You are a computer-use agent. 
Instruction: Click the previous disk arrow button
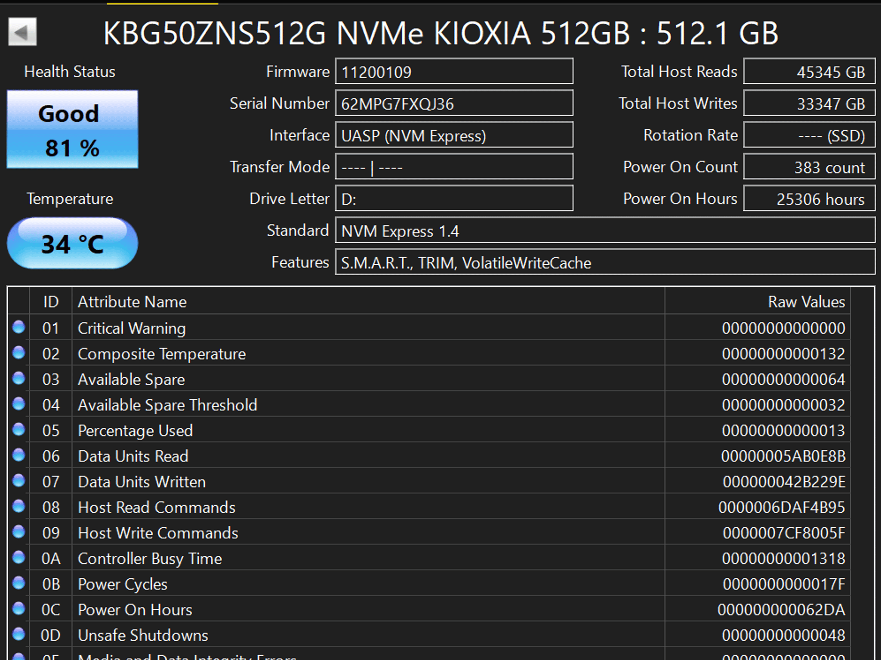click(x=22, y=32)
